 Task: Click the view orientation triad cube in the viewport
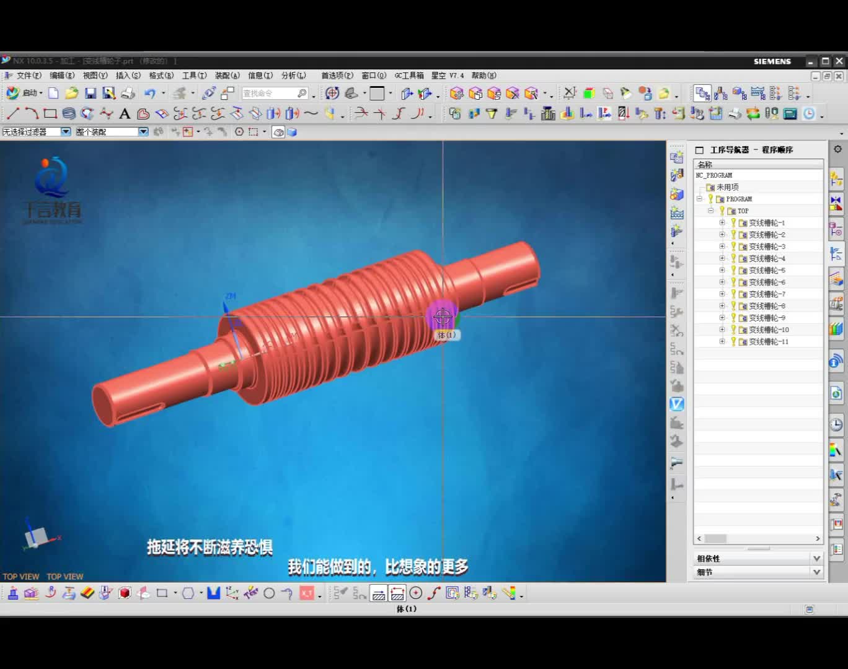37,536
